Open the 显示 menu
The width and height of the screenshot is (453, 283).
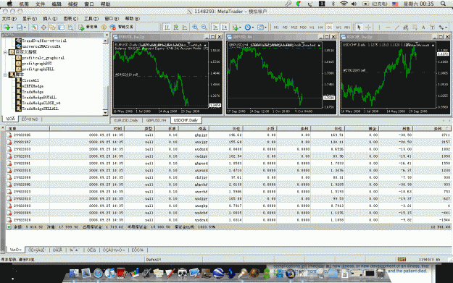[30, 19]
